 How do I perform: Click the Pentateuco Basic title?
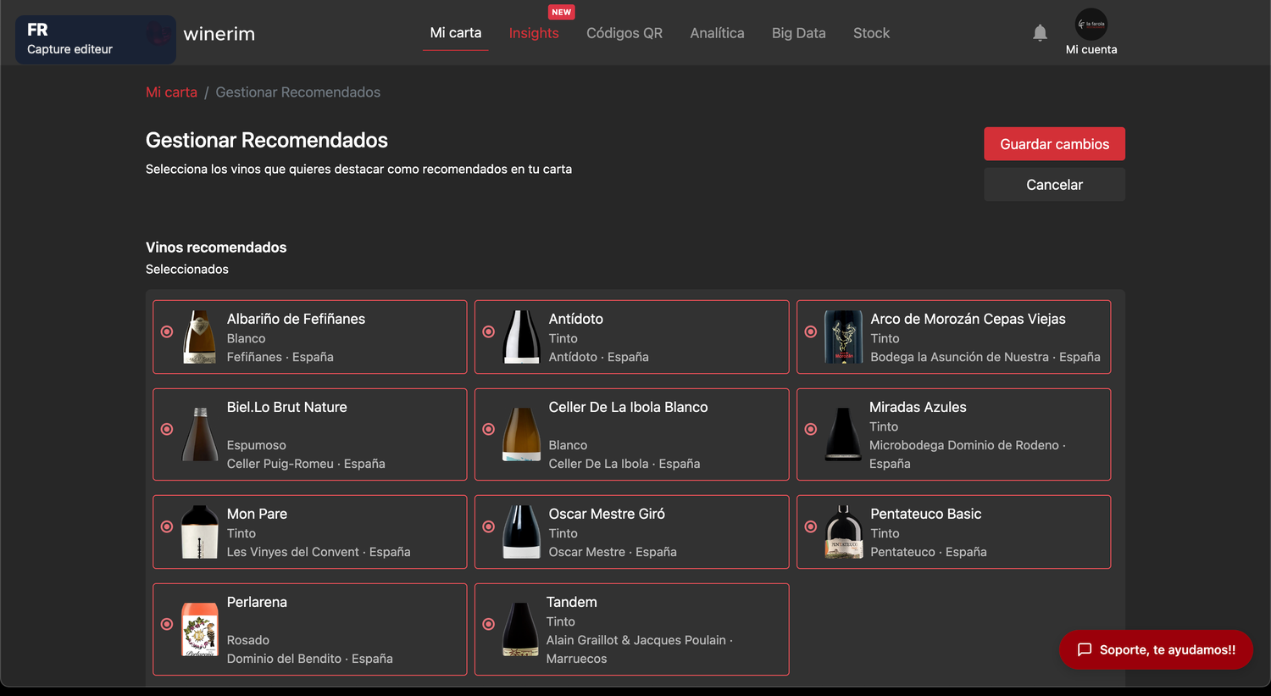(x=925, y=514)
